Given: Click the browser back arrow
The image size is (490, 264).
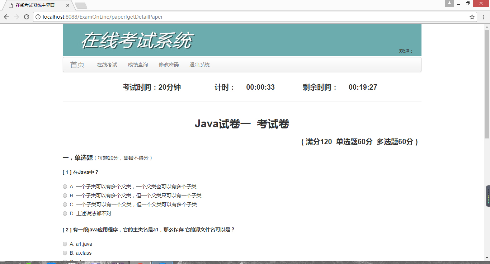Looking at the screenshot, I should 6,17.
